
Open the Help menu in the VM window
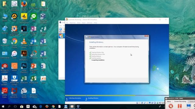(95, 23)
